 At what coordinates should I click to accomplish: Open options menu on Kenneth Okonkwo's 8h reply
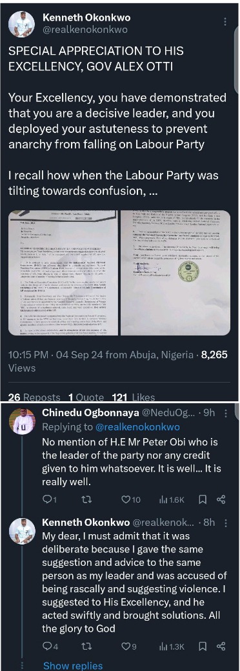pyautogui.click(x=225, y=523)
